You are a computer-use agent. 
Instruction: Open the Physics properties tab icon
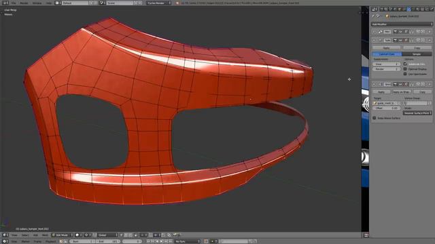[x=432, y=9]
